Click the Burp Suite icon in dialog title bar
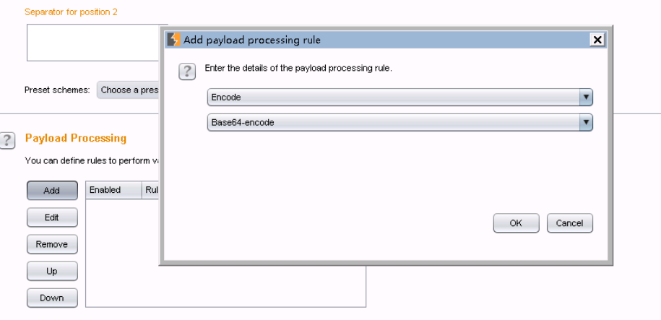This screenshot has width=661, height=320. (x=173, y=40)
